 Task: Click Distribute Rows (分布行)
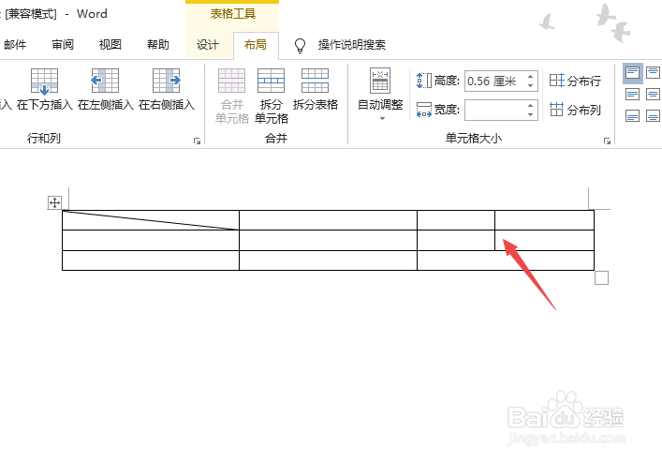point(575,81)
